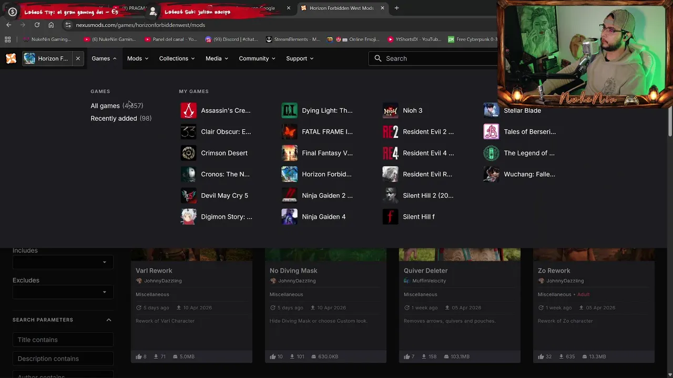Viewport: 673px width, 378px height.
Task: Open the Ninja Gaiden 4 icon
Action: point(289,216)
